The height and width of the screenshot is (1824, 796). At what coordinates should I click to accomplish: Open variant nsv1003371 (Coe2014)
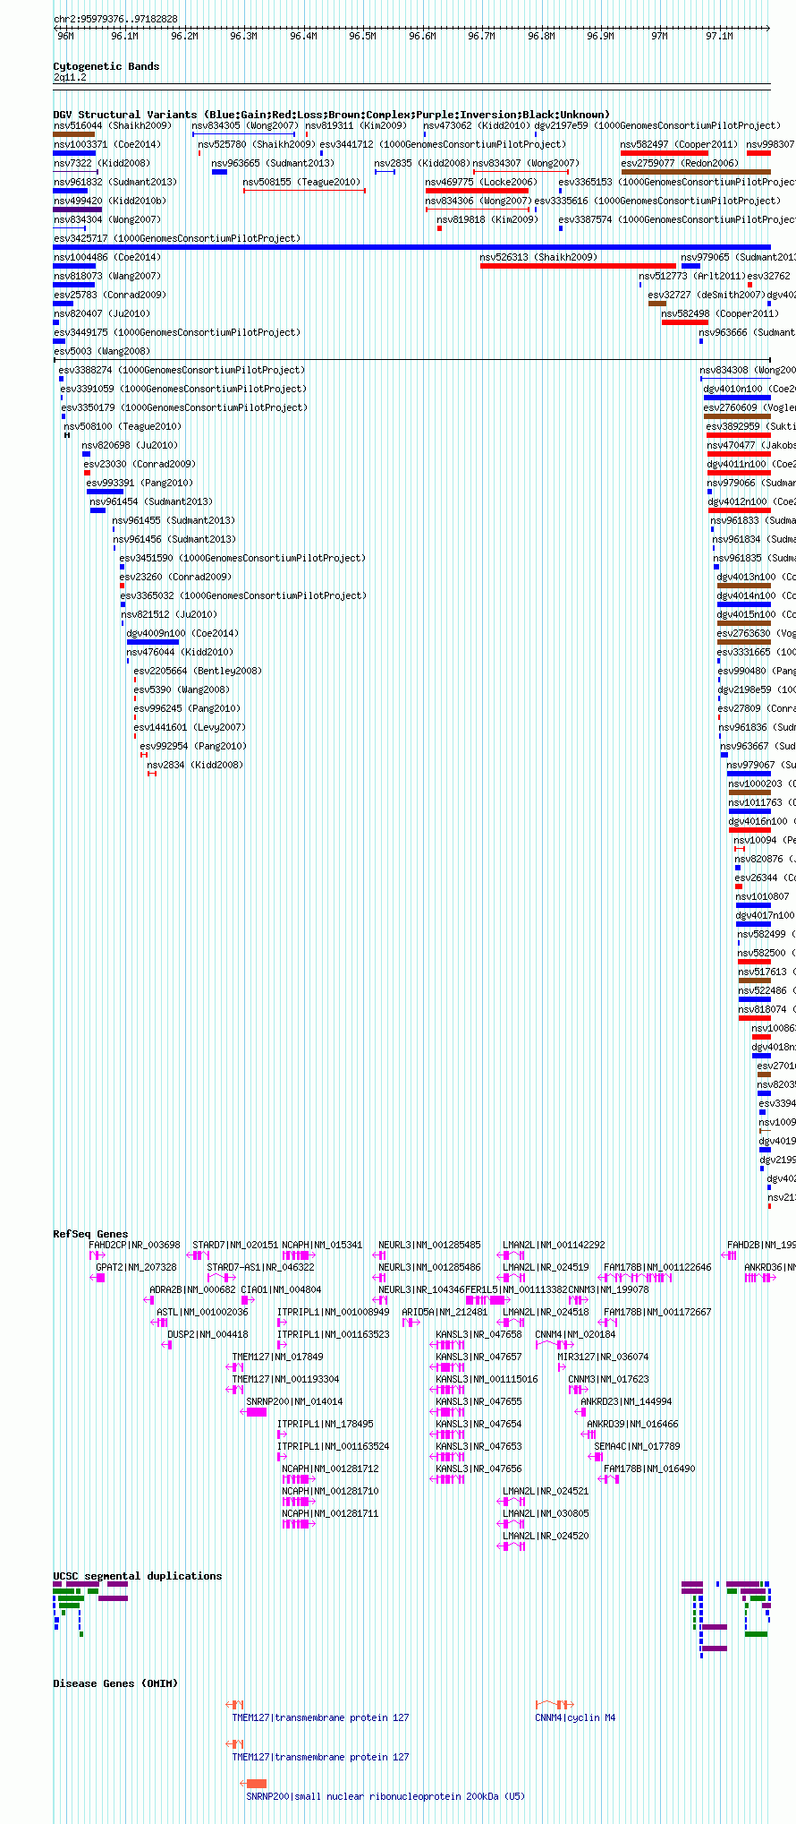tap(107, 144)
